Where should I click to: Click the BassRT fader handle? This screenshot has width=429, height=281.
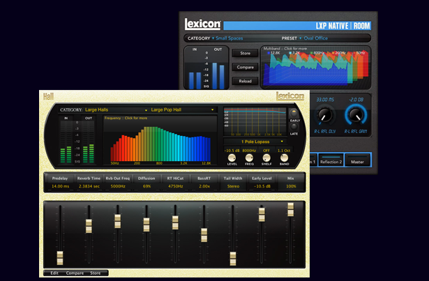click(x=204, y=235)
